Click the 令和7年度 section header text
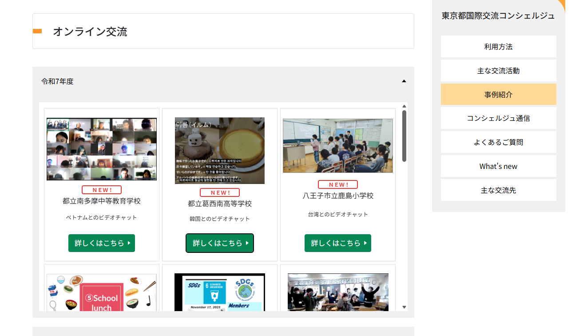Viewport: 571px width, 336px height. click(x=57, y=81)
